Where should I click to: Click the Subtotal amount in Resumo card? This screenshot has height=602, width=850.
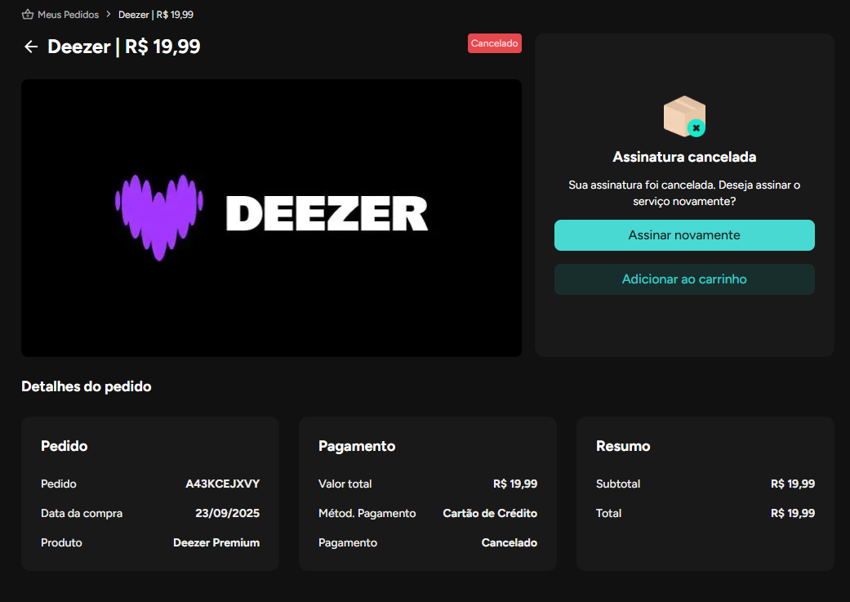(x=792, y=484)
